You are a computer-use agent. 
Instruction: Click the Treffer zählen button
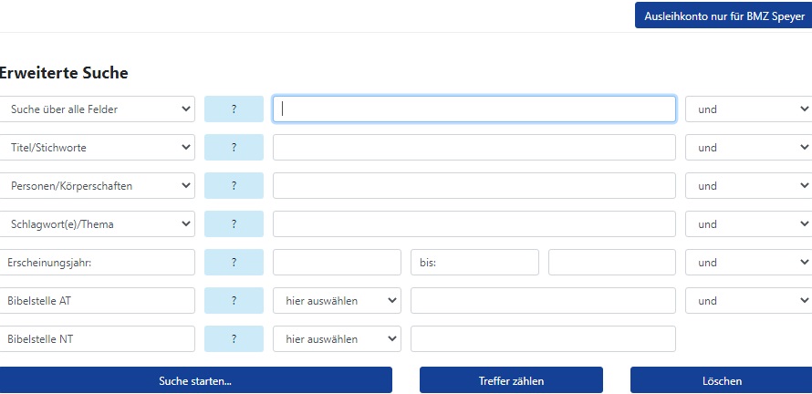(x=511, y=380)
